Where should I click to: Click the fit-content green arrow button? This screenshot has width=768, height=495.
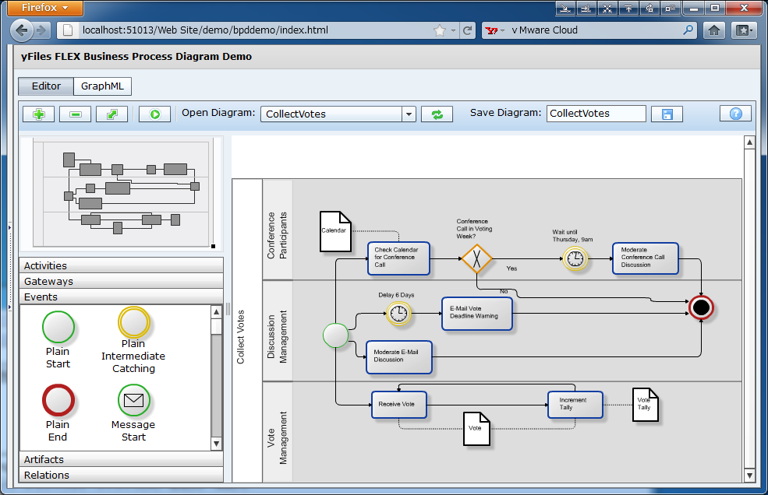click(111, 114)
